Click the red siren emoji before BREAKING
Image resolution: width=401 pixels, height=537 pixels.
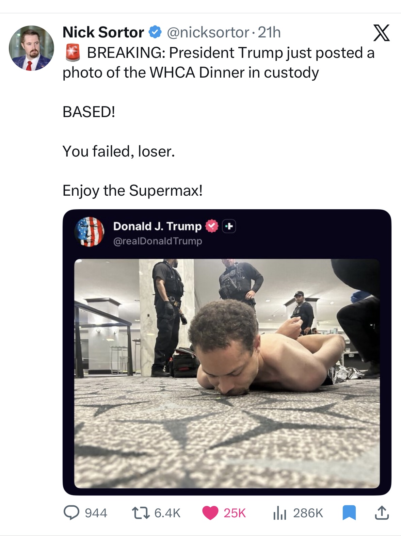tap(73, 52)
